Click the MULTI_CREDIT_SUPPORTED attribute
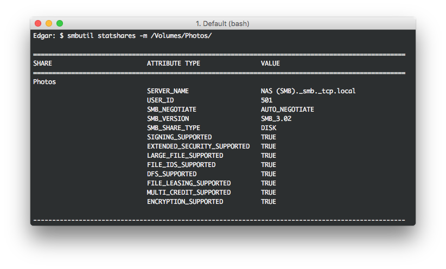 pos(189,193)
